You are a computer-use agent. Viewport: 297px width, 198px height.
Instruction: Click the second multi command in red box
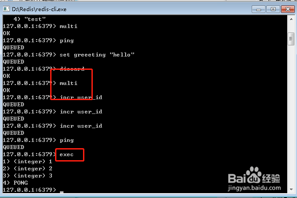pyautogui.click(x=68, y=83)
